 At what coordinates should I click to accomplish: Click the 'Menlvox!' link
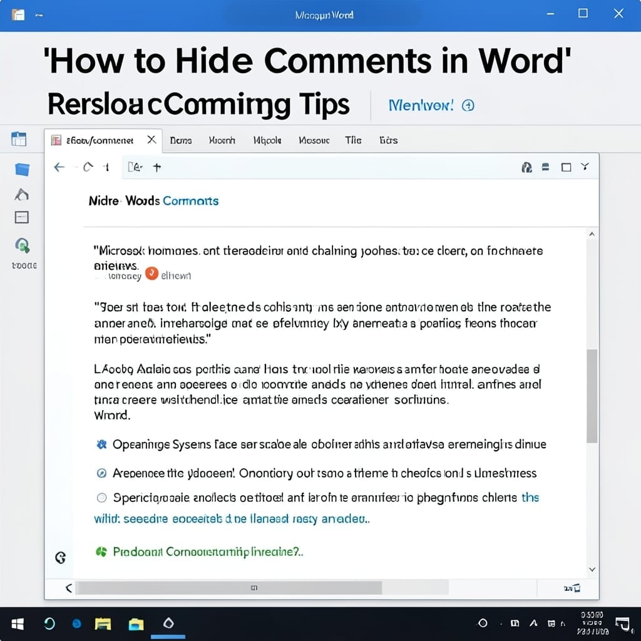(x=421, y=105)
